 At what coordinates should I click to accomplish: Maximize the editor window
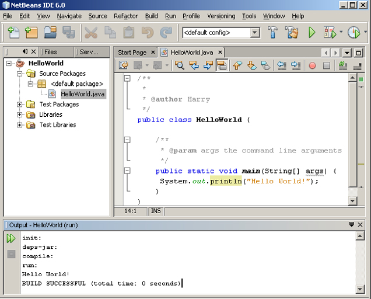pos(359,53)
